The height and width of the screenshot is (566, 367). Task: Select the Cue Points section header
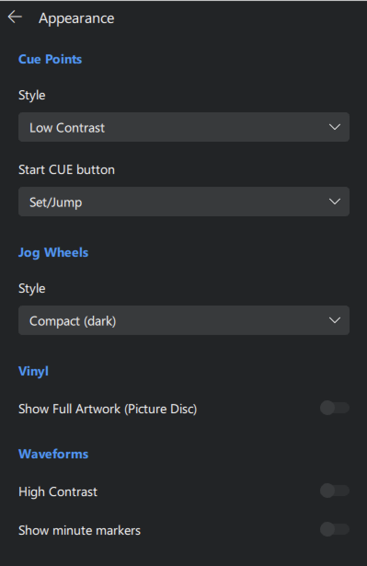pos(50,59)
